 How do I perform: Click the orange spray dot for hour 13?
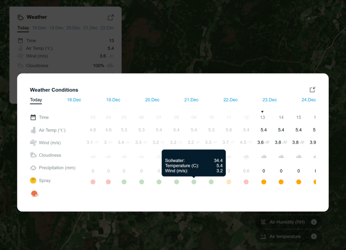pyautogui.click(x=263, y=182)
